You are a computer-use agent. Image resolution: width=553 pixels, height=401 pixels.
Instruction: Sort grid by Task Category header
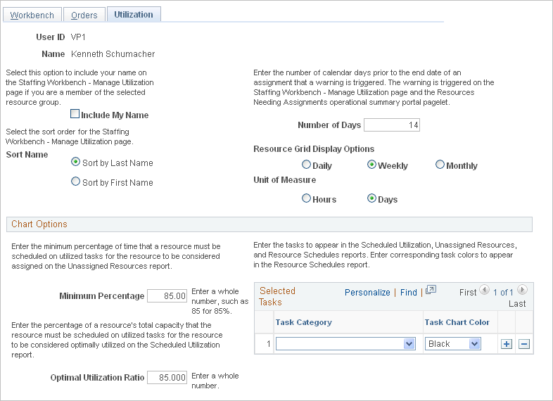tap(304, 322)
